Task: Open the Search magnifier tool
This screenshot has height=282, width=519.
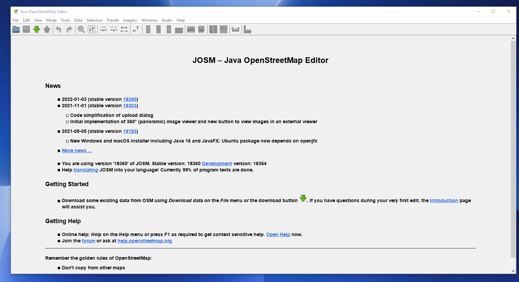Action: pos(81,30)
